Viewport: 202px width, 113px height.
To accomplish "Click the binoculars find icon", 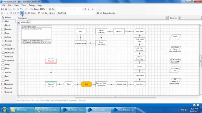I will [x=98, y=13].
